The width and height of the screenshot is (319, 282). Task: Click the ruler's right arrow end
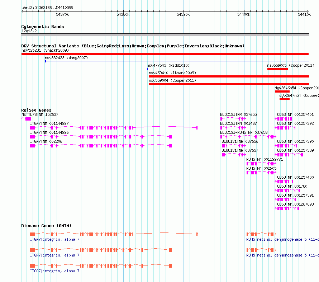point(308,11)
